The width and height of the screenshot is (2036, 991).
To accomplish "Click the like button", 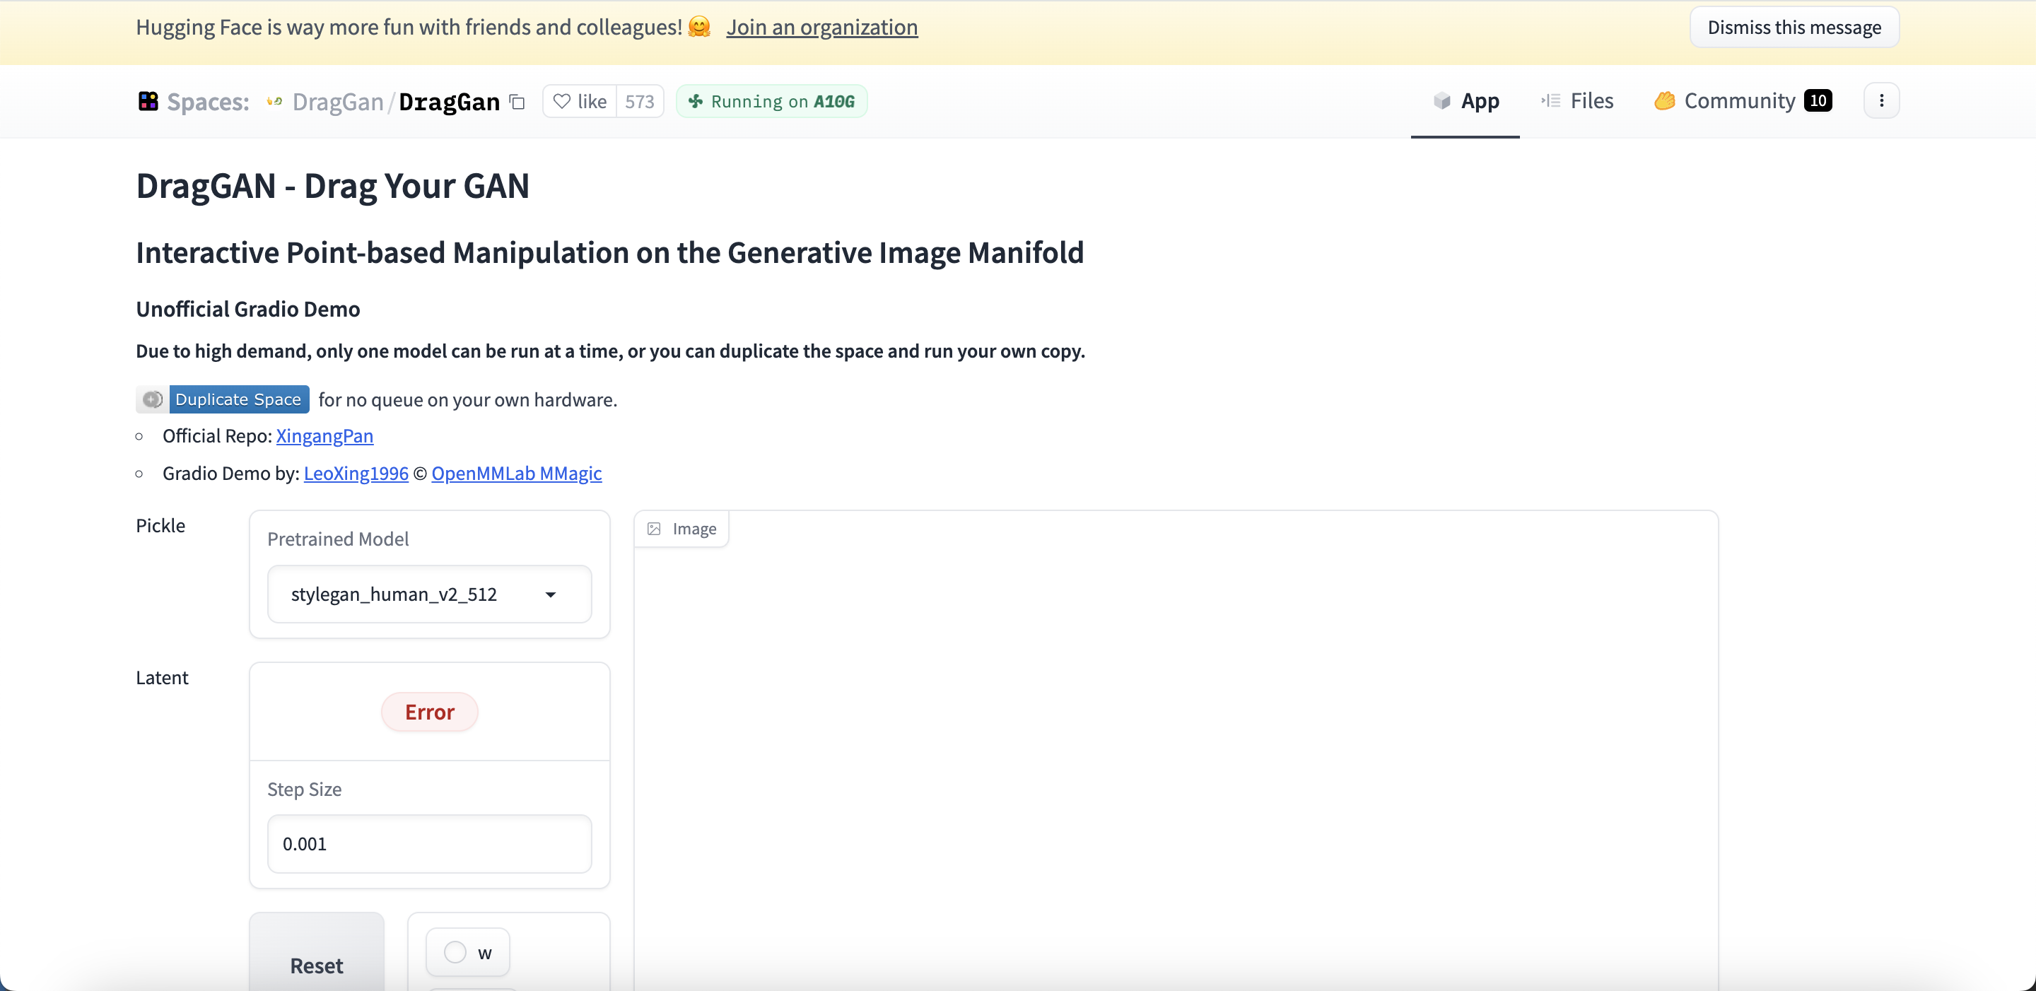I will pyautogui.click(x=580, y=101).
